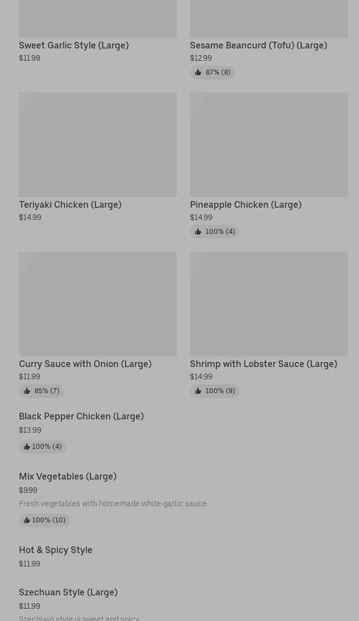Open Szechuan Style (Large) item
This screenshot has width=359, height=621.
[68, 592]
